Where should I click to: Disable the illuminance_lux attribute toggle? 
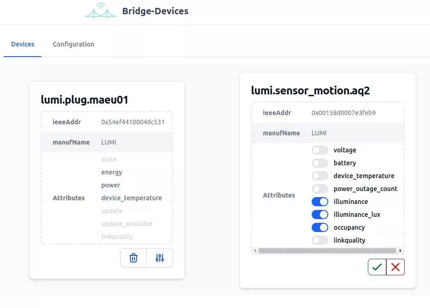320,214
